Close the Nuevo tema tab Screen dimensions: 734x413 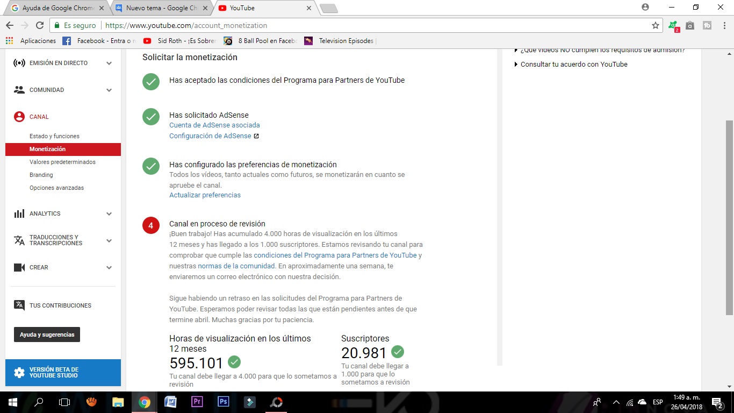point(205,8)
